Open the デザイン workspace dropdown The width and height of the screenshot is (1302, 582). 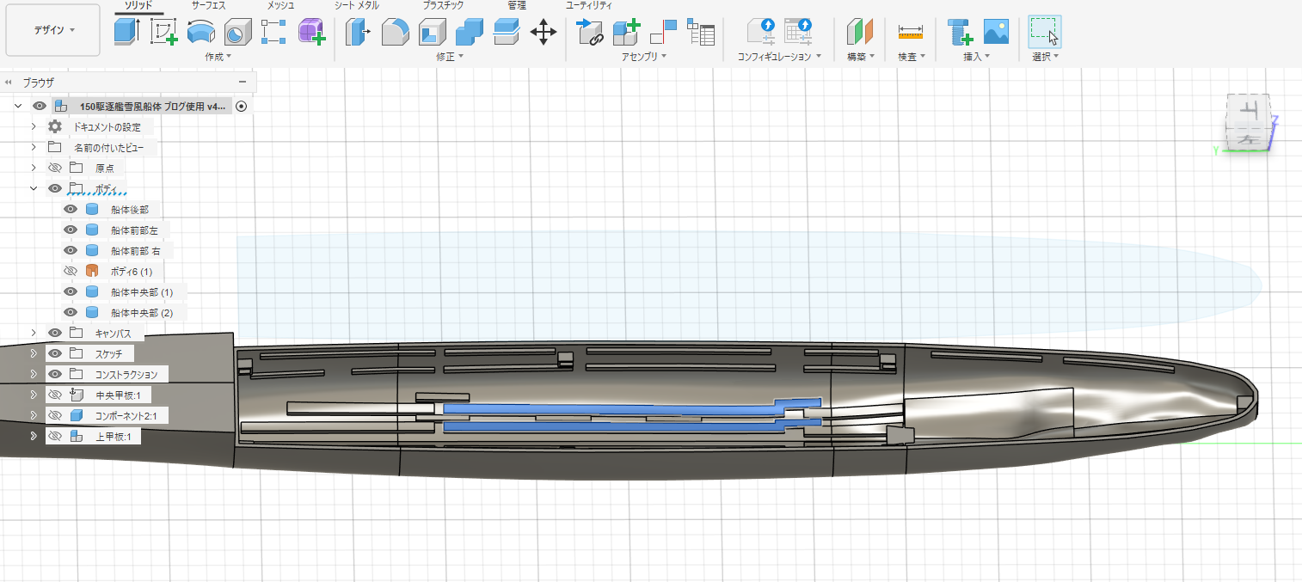click(53, 30)
